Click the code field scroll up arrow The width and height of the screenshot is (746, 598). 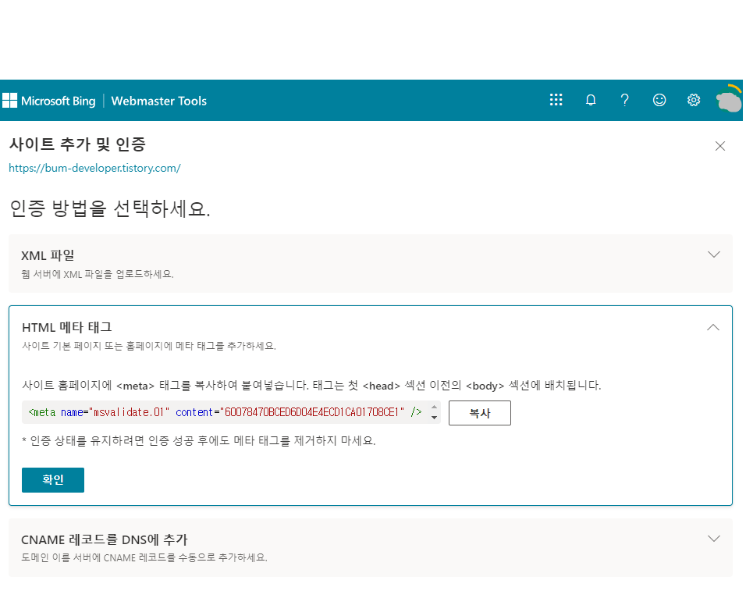434,407
